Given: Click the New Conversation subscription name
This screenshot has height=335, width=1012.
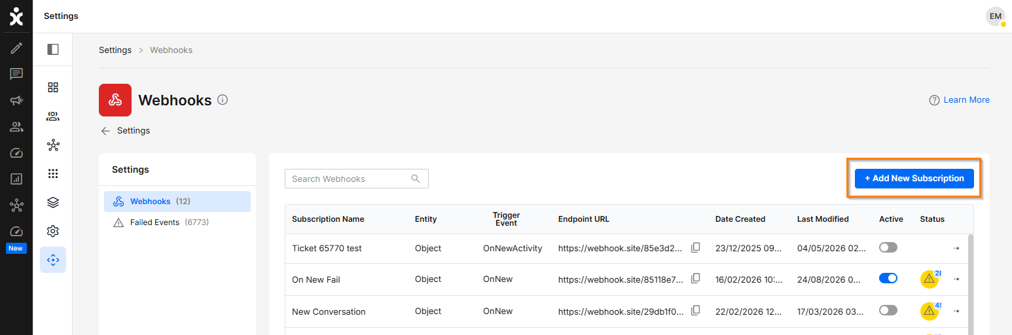Looking at the screenshot, I should pyautogui.click(x=329, y=311).
